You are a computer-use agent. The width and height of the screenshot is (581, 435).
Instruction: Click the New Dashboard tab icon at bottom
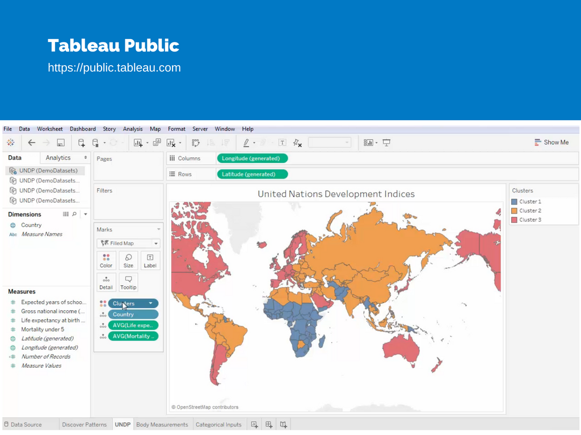pyautogui.click(x=269, y=425)
